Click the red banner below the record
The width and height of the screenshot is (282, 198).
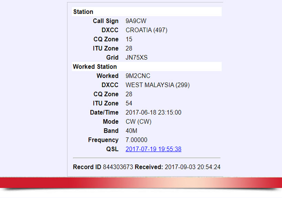click(141, 183)
